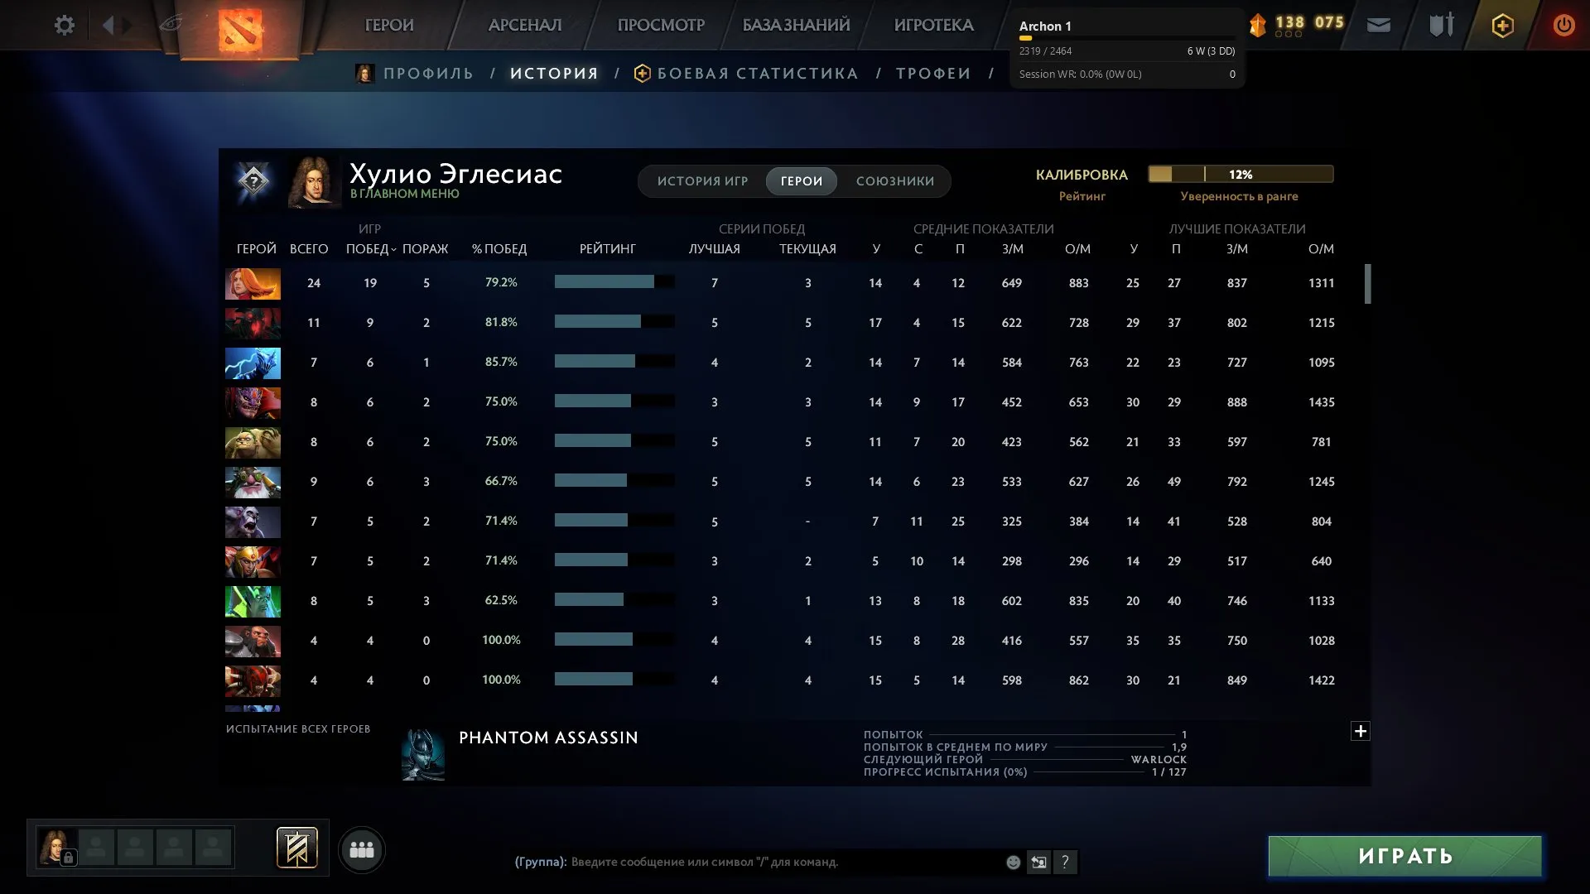Open the АРСЕНАЛ top menu
The height and width of the screenshot is (894, 1590).
point(525,25)
